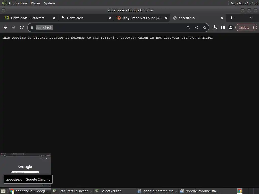Share this page via share icon
This screenshot has height=194, width=259.
coord(196,28)
